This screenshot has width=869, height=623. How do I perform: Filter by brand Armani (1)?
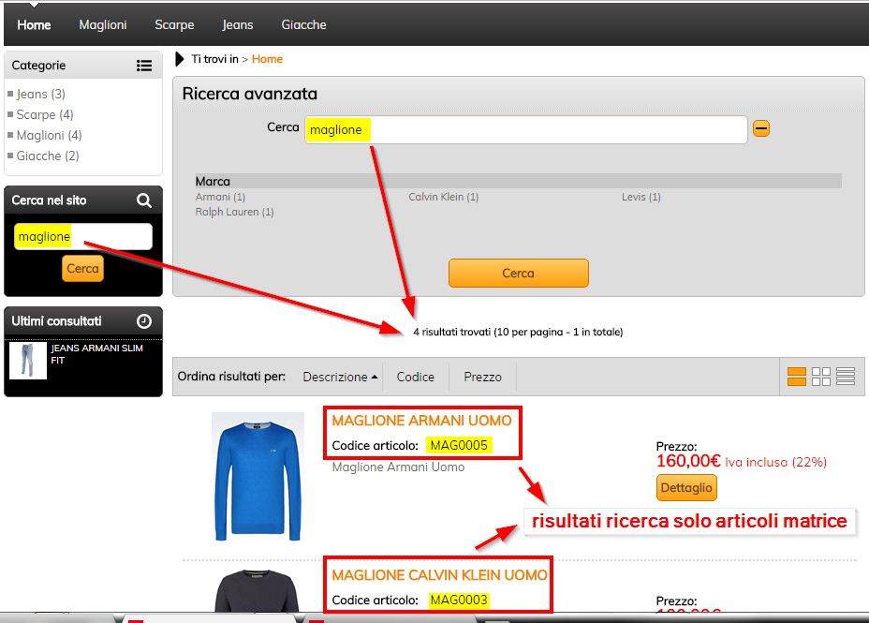(x=220, y=197)
